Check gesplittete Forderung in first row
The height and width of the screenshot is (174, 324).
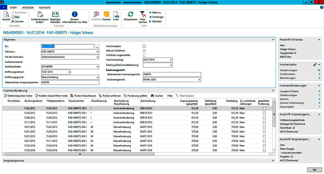(x=264, y=108)
